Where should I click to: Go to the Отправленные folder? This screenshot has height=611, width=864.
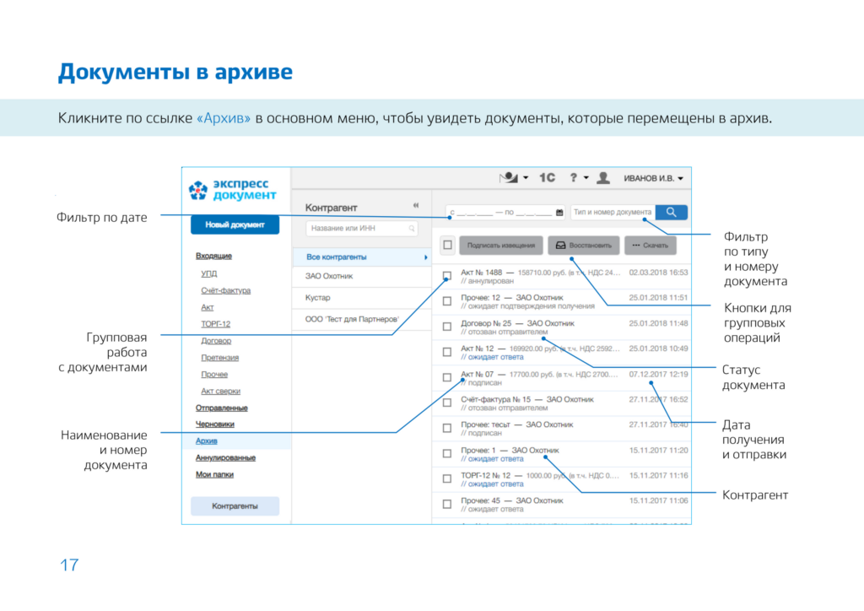(222, 408)
